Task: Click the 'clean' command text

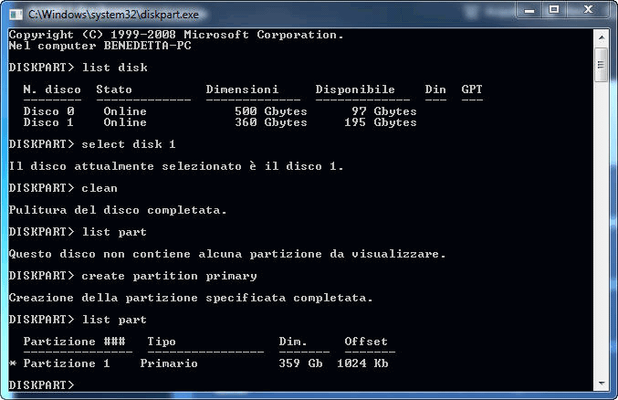Action: [100, 188]
